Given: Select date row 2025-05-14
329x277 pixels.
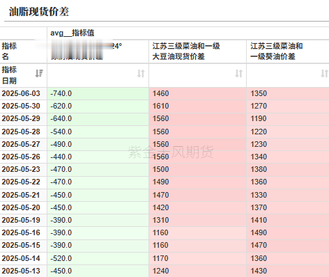Looking at the screenshot, I should [x=23, y=258].
